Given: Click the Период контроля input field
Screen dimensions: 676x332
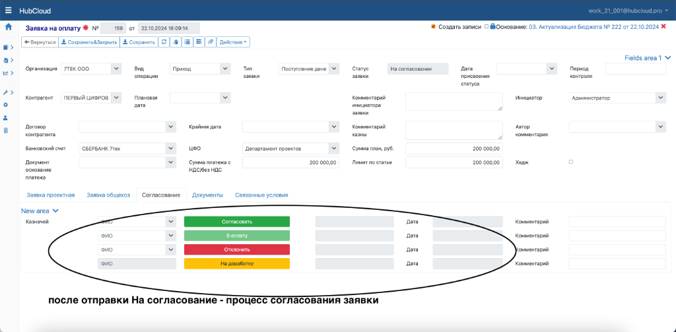Looking at the screenshot, I should (636, 69).
